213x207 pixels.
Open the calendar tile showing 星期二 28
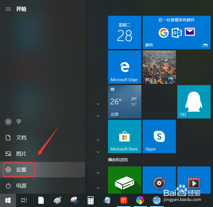point(124,32)
